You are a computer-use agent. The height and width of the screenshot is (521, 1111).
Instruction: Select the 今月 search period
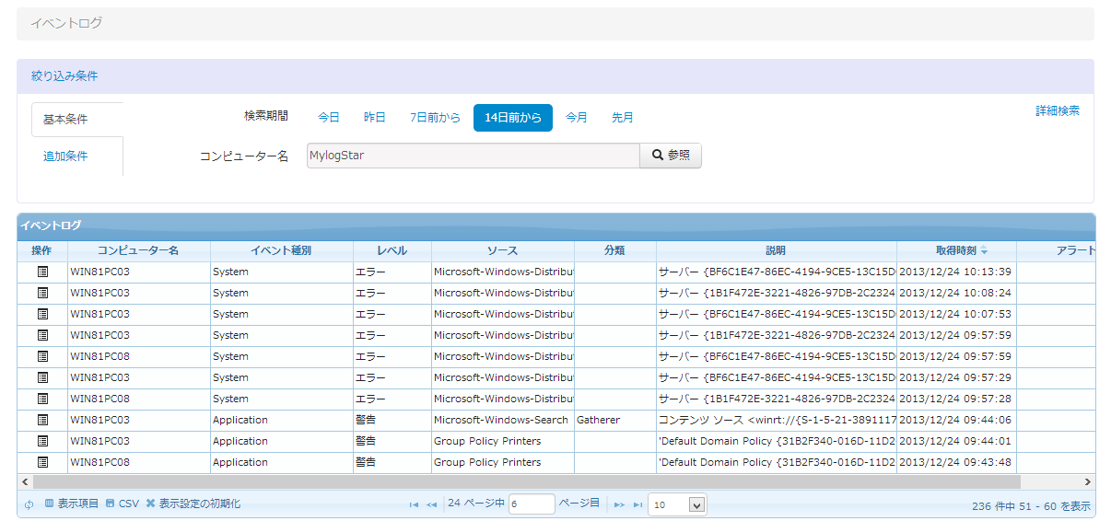[x=577, y=118]
